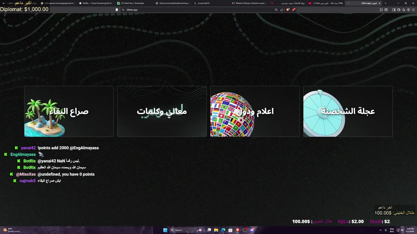This screenshot has width=417, height=234.
Task: Click the zoom magnifier icon in address bar
Action: click(276, 10)
